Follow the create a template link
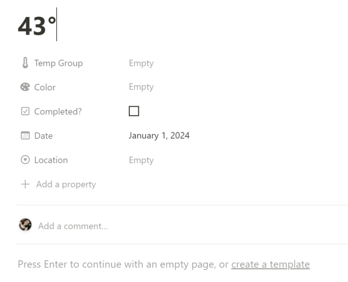This screenshot has width=348, height=282. [x=270, y=264]
